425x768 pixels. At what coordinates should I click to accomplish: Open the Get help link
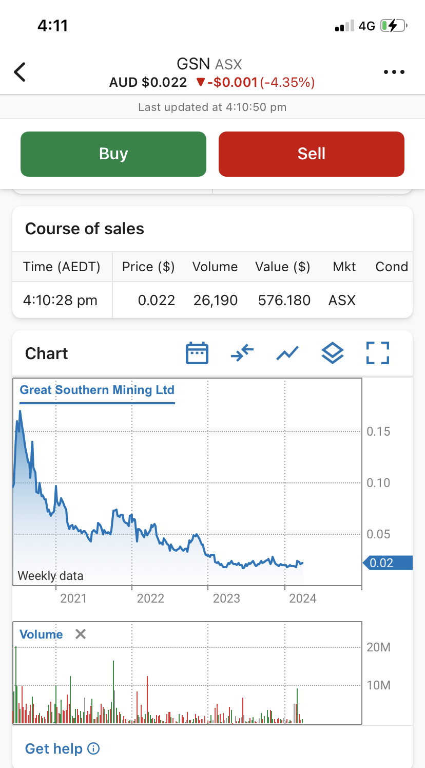click(54, 748)
